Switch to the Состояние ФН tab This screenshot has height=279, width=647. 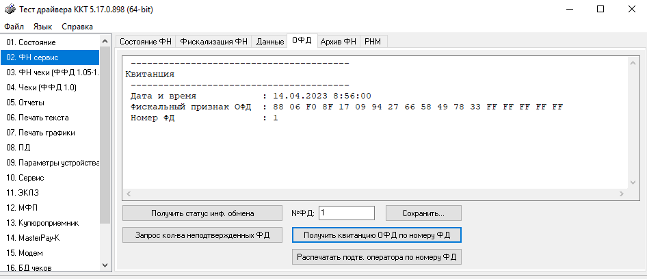pos(146,42)
